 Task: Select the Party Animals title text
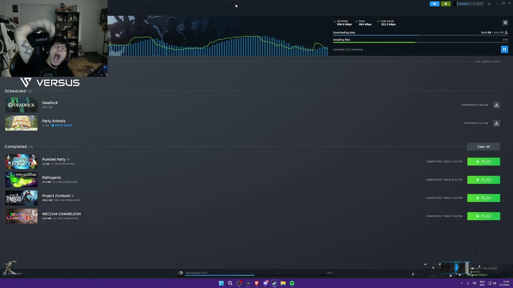[54, 121]
